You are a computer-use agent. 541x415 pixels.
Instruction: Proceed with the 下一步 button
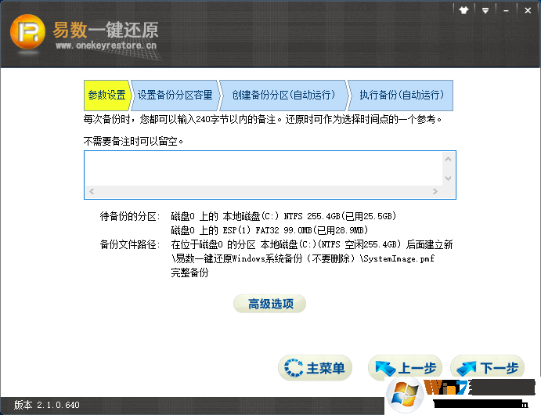point(488,368)
